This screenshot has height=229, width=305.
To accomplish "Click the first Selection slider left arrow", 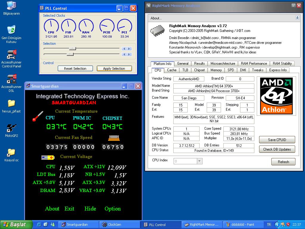I will [x=124, y=49].
